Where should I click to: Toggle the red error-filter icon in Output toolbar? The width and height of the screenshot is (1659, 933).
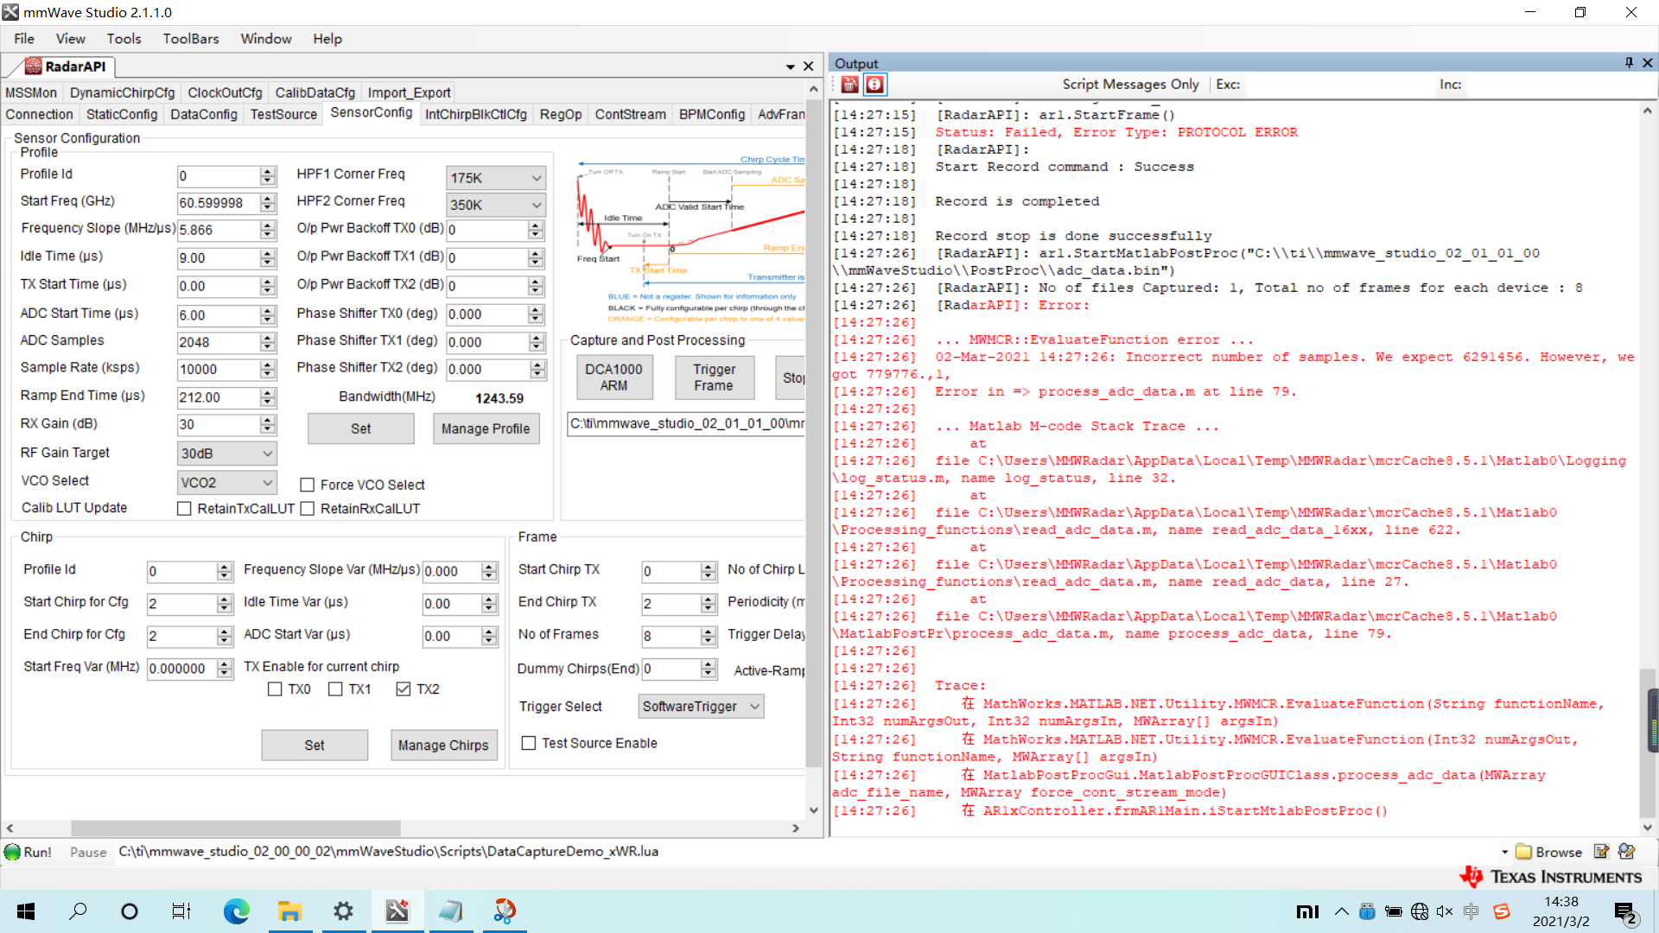point(874,84)
